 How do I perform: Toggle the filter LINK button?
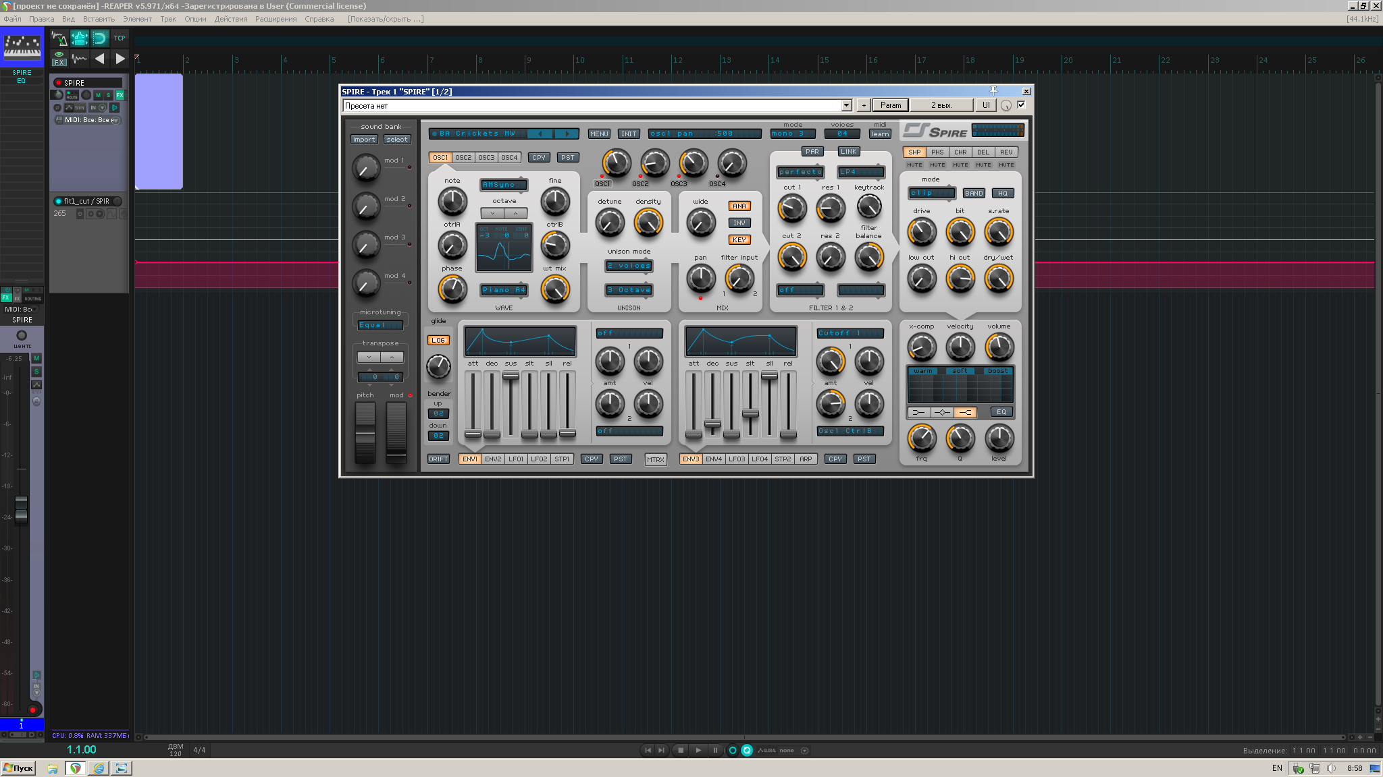coord(849,152)
